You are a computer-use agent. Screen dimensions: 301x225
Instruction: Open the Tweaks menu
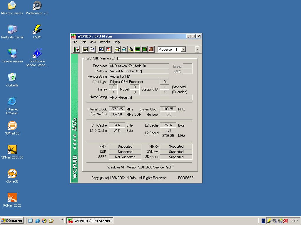click(x=105, y=42)
